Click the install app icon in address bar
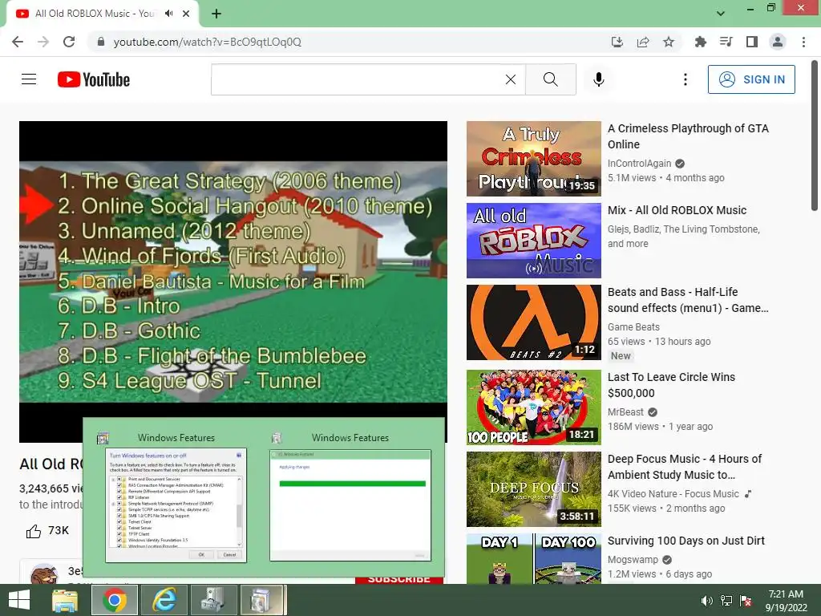Screen dimensions: 821x616 617,42
